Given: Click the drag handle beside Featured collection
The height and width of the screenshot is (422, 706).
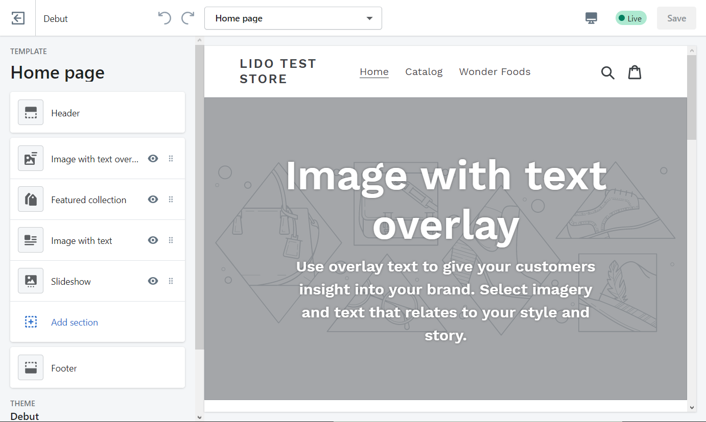Looking at the screenshot, I should pos(171,200).
